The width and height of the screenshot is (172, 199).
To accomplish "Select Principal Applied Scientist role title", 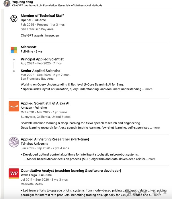I will coord(42,59).
